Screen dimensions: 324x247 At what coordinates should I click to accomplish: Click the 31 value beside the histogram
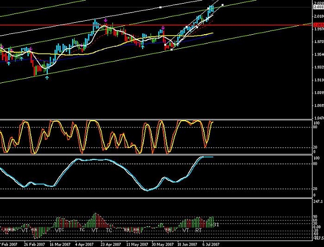[x=216, y=224]
